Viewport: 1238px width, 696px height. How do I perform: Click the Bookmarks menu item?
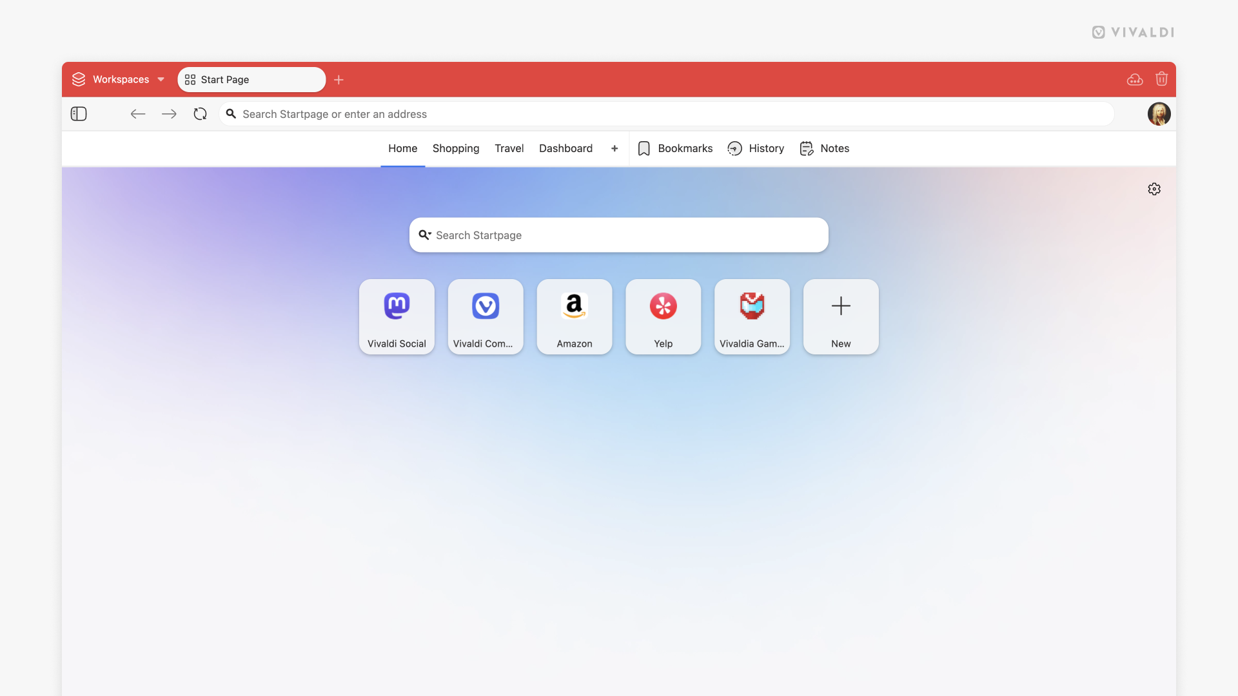(x=675, y=149)
